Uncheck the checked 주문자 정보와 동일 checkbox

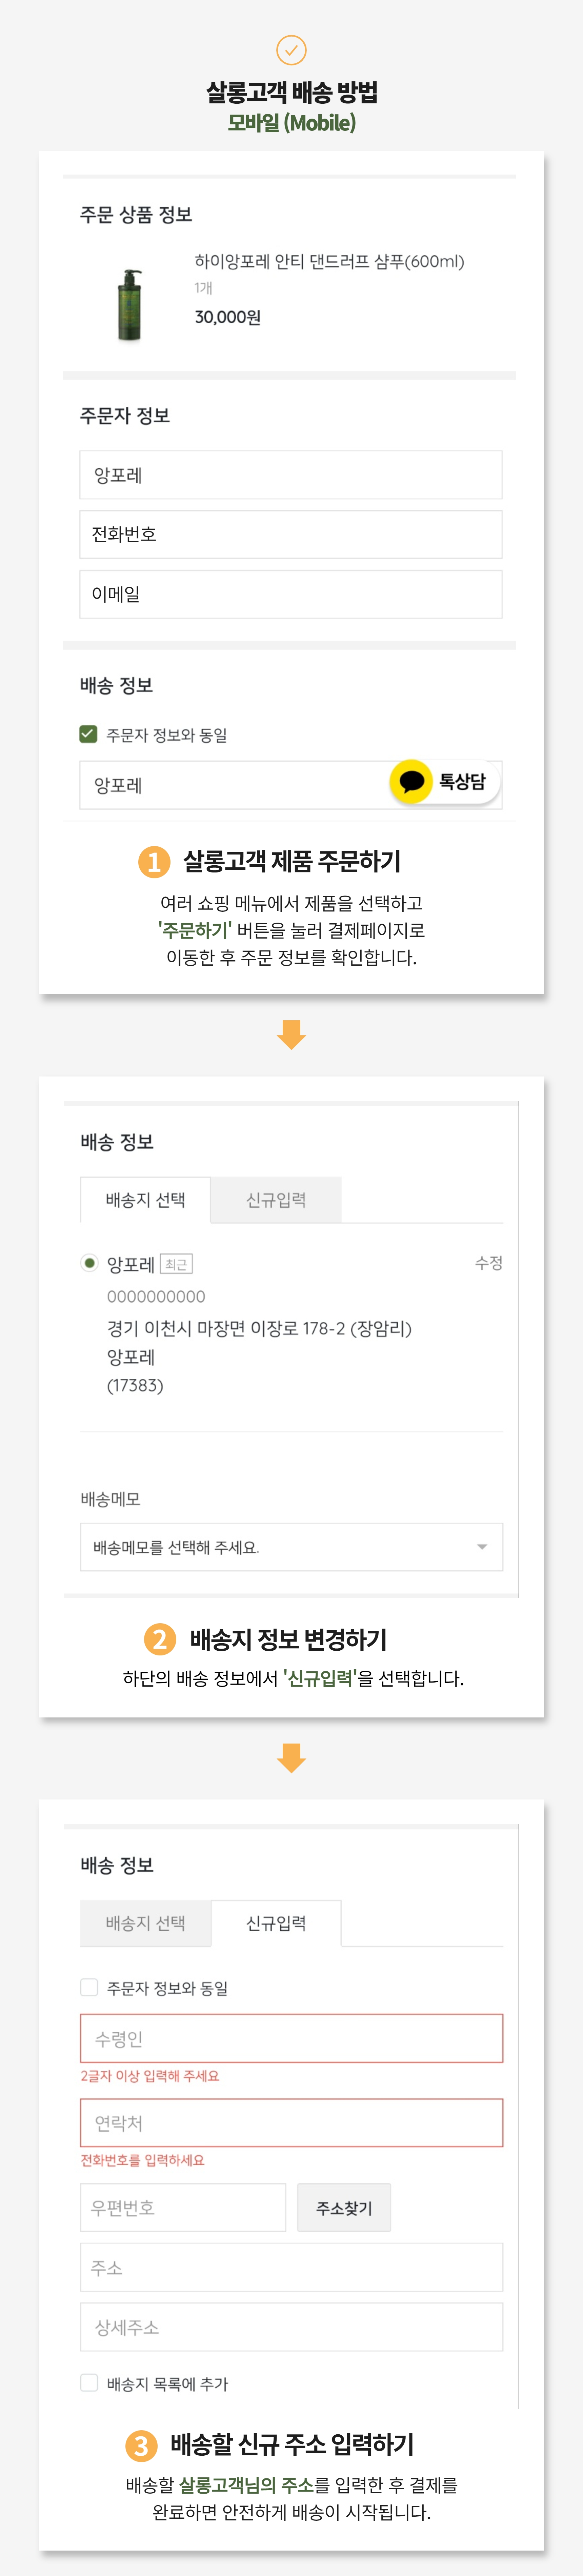[x=88, y=734]
